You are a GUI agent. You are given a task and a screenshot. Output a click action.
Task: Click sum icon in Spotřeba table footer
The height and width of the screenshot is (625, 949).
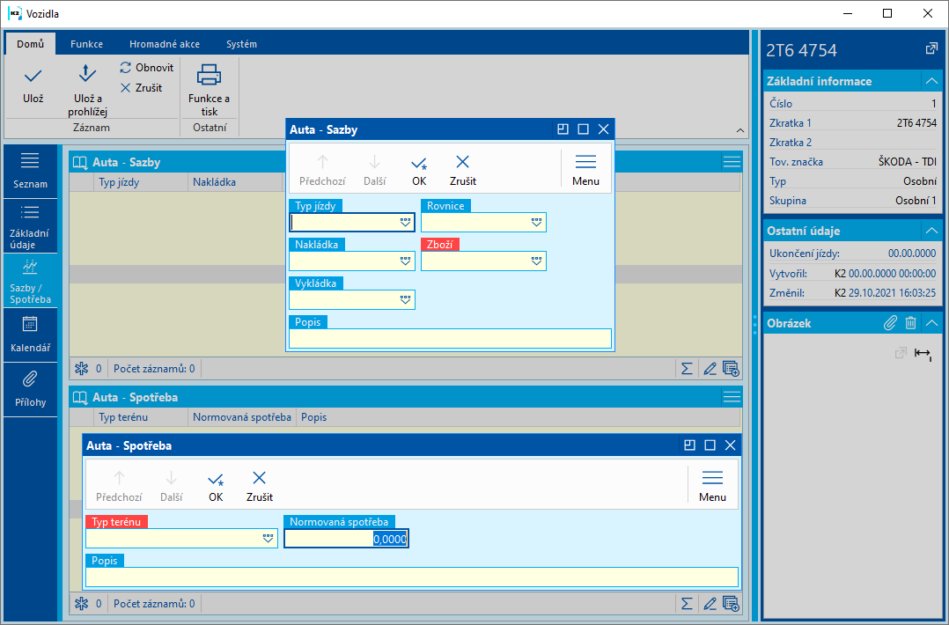click(687, 603)
